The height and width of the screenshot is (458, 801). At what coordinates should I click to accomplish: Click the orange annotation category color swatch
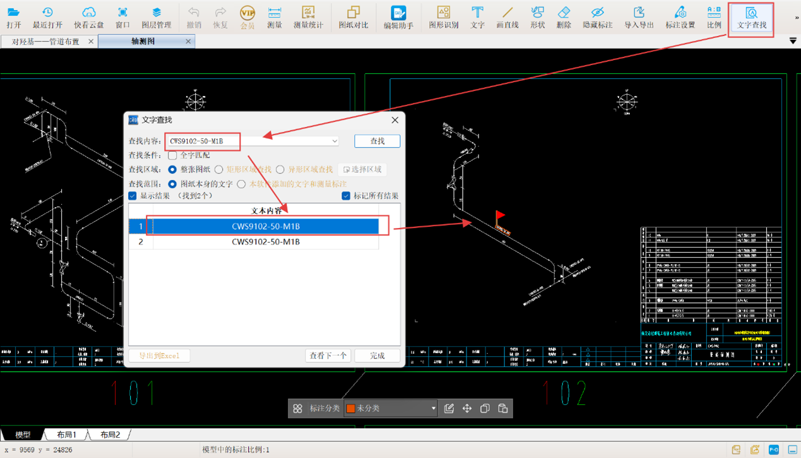coord(350,409)
